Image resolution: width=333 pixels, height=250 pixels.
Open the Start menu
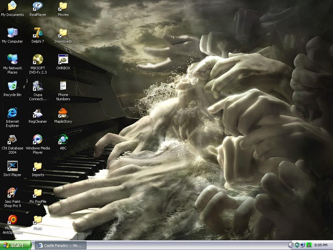point(16,245)
